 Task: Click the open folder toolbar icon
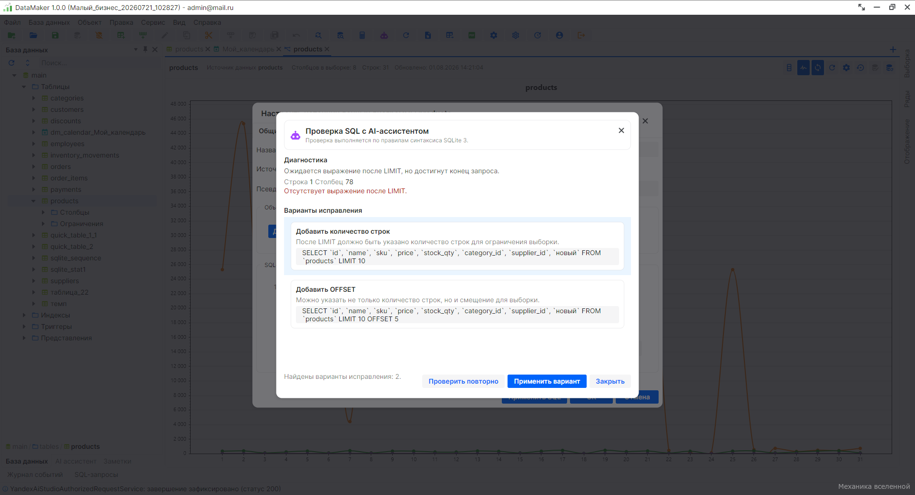pos(33,35)
